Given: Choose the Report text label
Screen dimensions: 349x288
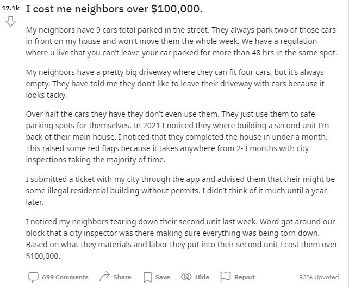Looking at the screenshot, I should pyautogui.click(x=245, y=277).
